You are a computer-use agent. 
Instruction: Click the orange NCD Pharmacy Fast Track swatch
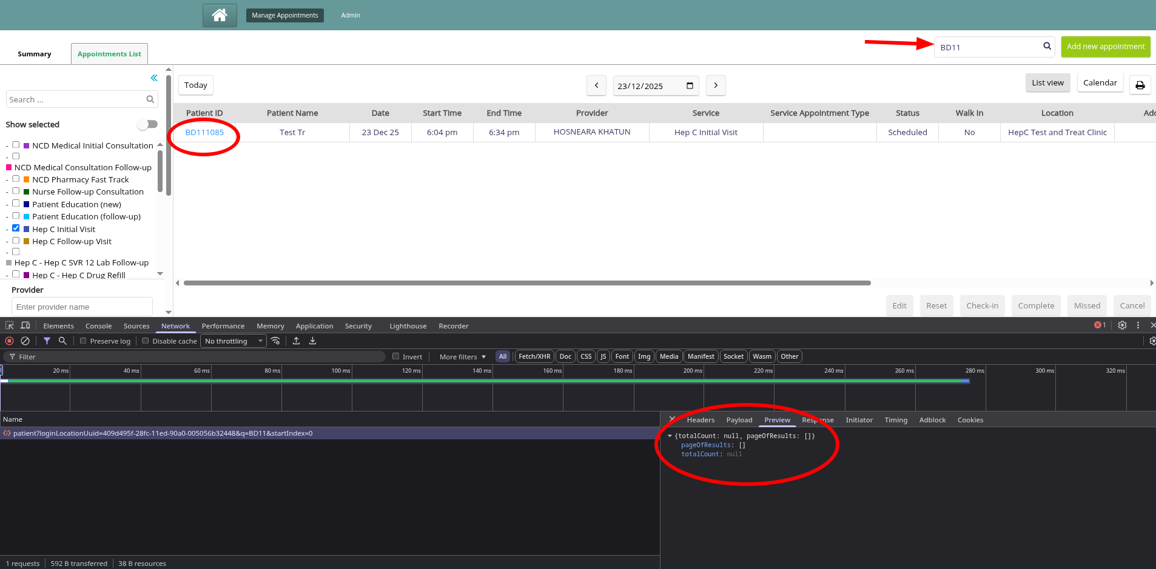click(x=27, y=179)
